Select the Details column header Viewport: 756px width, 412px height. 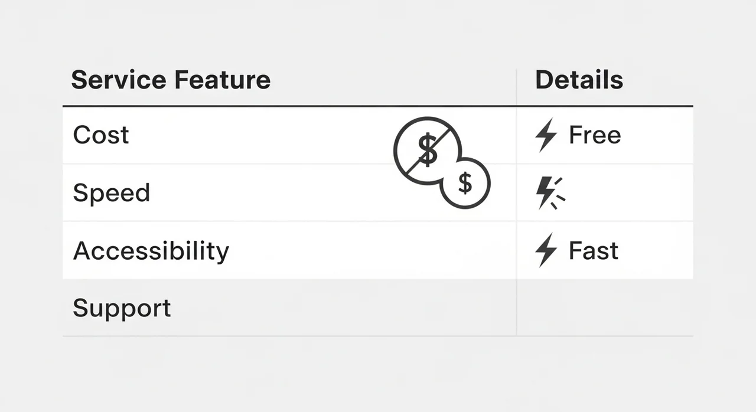(579, 80)
